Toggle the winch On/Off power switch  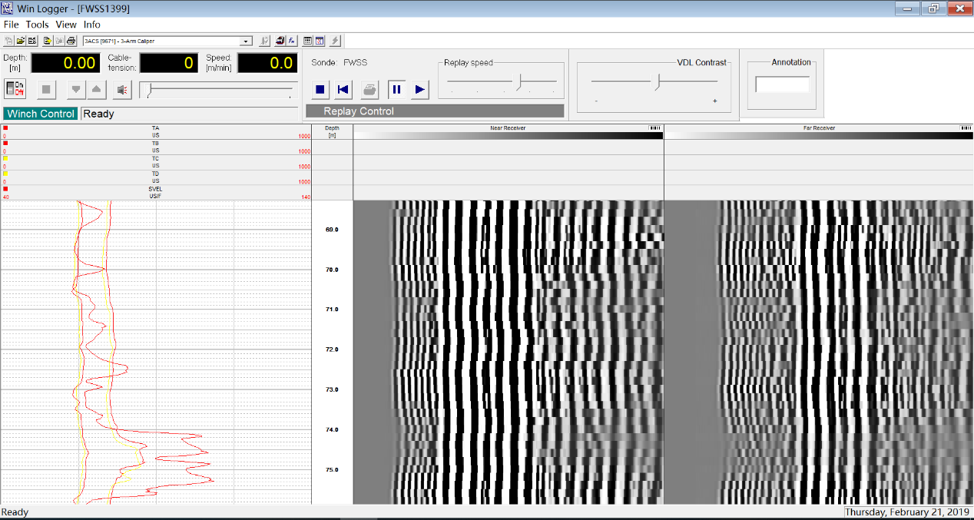pos(15,89)
